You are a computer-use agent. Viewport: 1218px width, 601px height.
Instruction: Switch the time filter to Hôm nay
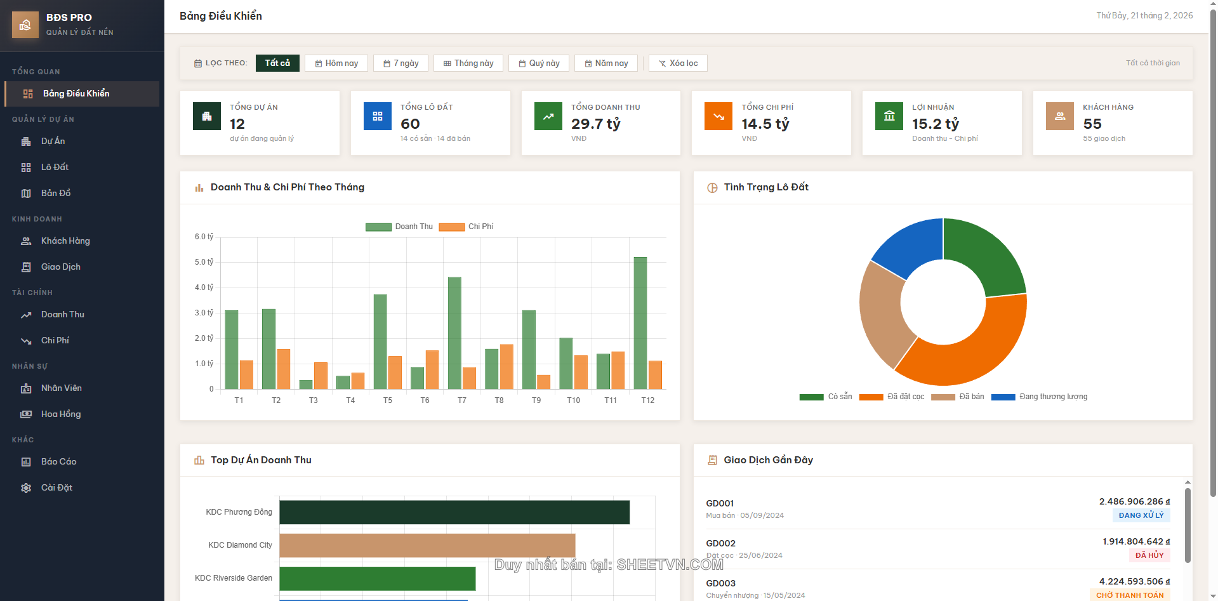[336, 63]
